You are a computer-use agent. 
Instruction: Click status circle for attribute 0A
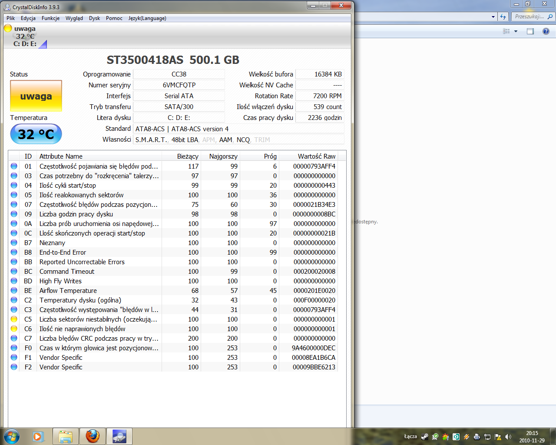(14, 223)
